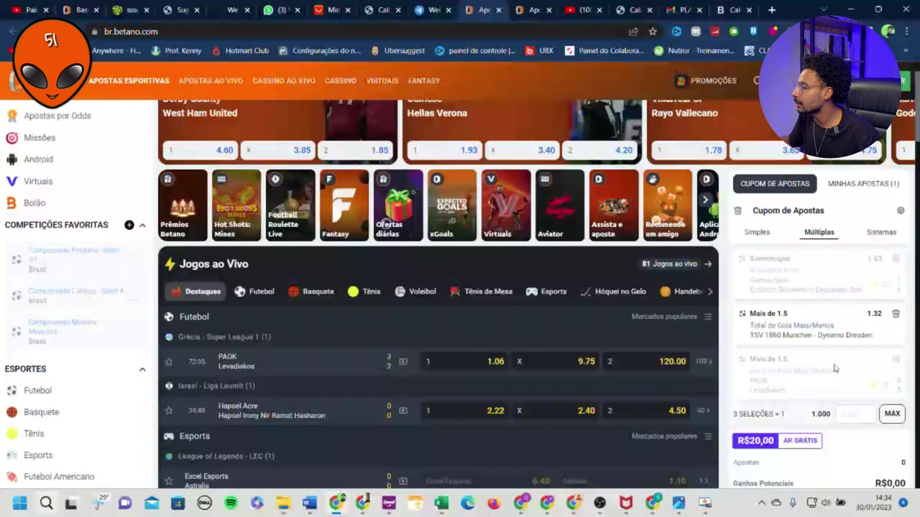Delete all selections with trash icon
This screenshot has height=517, width=920.
coord(737,210)
